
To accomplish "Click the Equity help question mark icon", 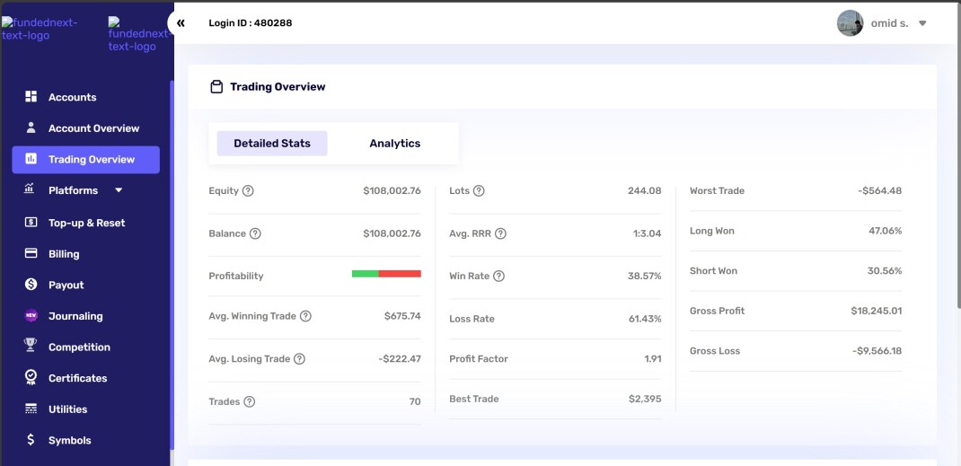I will pos(249,191).
